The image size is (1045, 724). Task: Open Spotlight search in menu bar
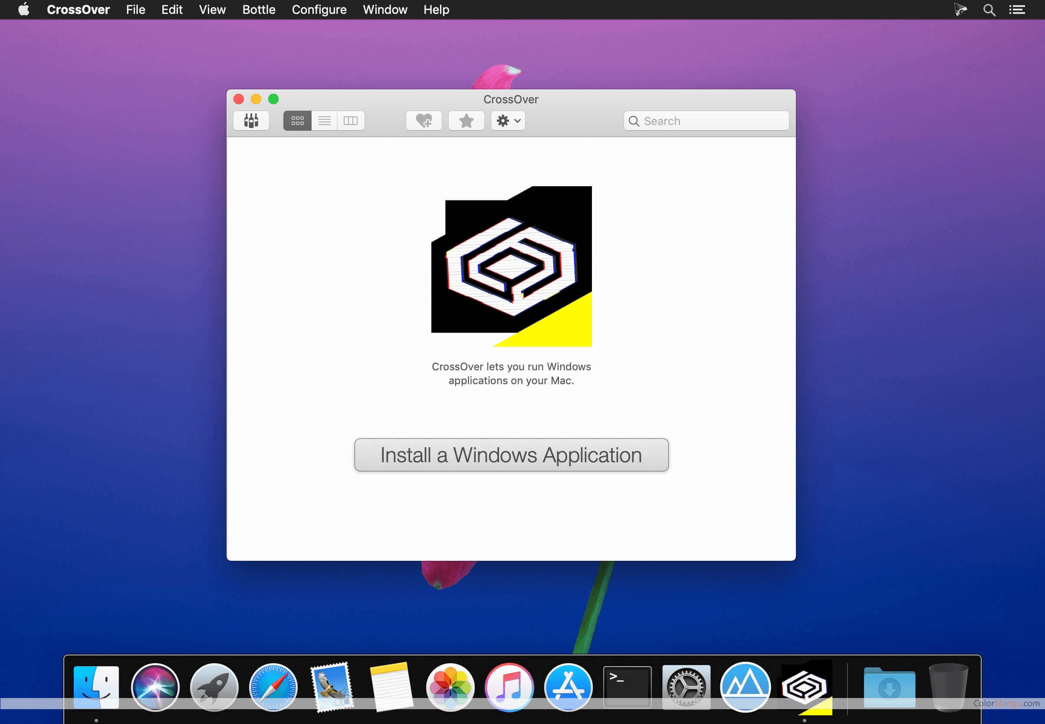click(989, 10)
